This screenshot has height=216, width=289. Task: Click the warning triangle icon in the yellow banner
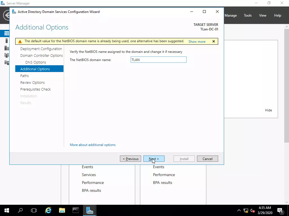(x=20, y=42)
